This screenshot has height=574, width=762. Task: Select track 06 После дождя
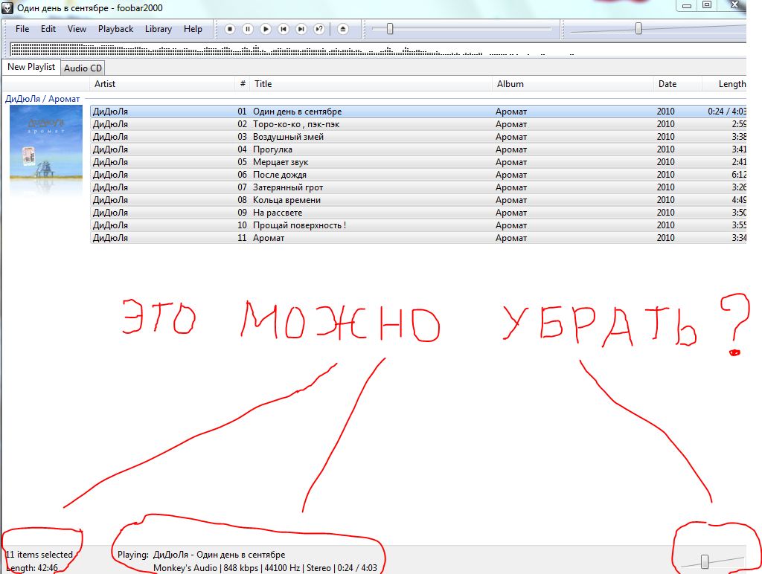point(418,175)
